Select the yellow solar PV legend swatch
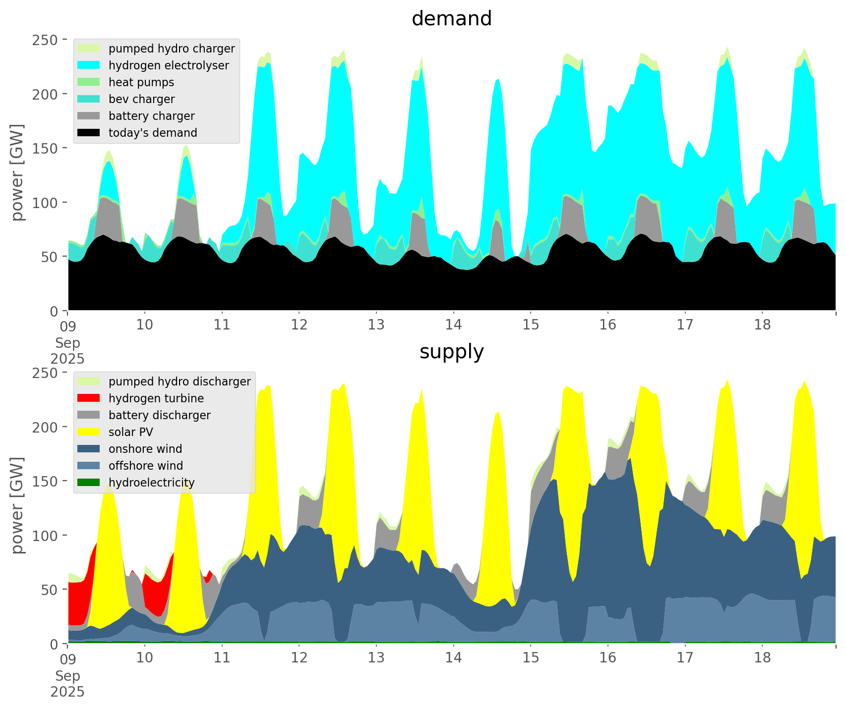This screenshot has width=846, height=709. 89,432
